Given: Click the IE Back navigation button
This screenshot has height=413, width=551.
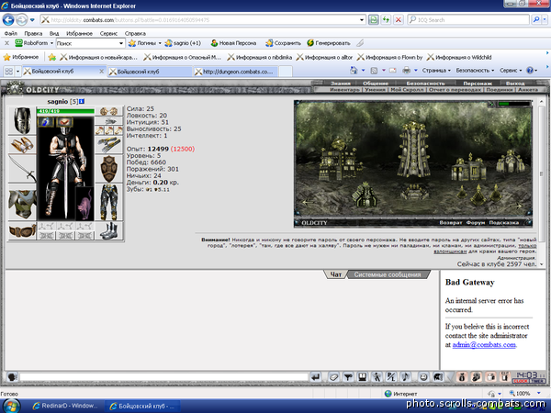Looking at the screenshot, I should tap(8, 19).
